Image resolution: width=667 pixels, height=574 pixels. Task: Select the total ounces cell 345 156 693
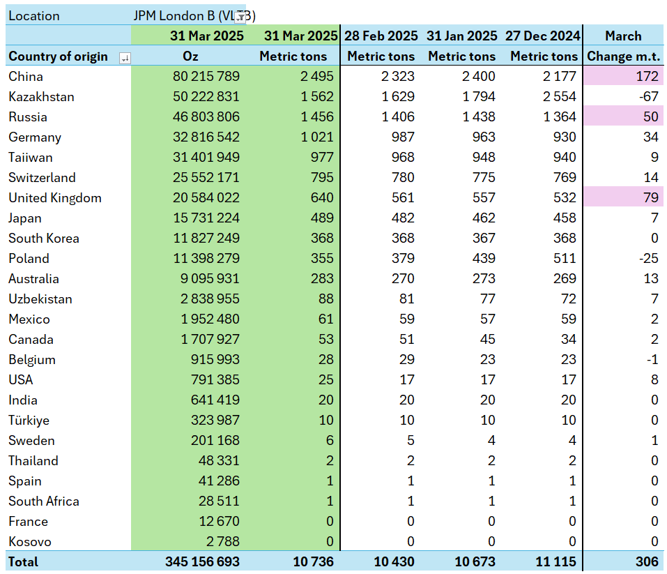pyautogui.click(x=202, y=561)
